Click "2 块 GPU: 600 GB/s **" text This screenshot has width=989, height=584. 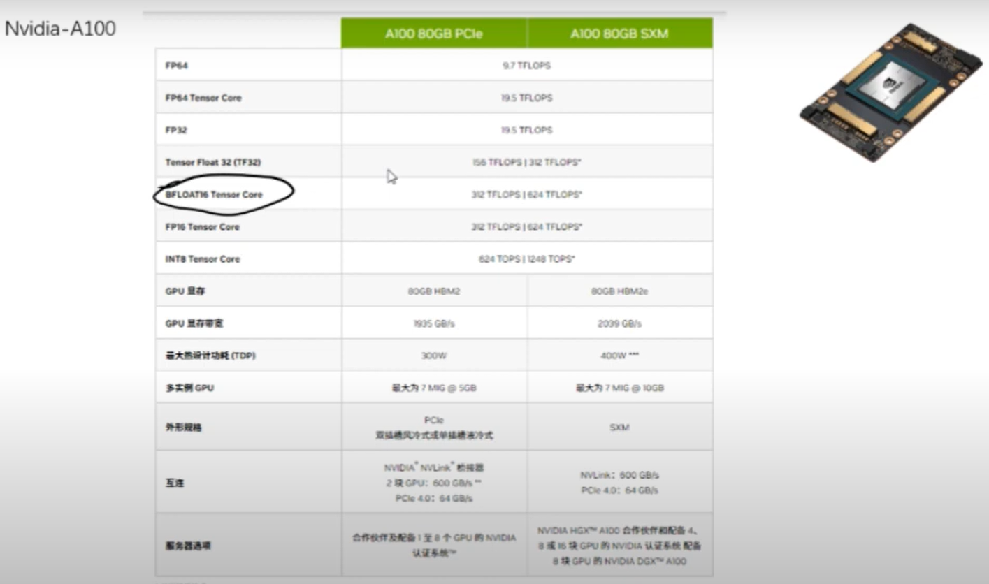pos(434,483)
